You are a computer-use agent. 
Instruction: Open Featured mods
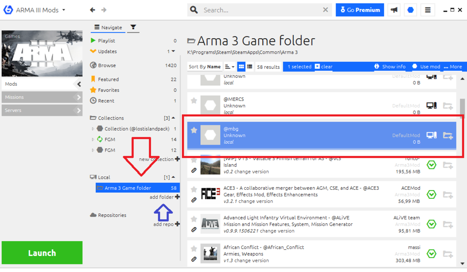[x=133, y=79]
